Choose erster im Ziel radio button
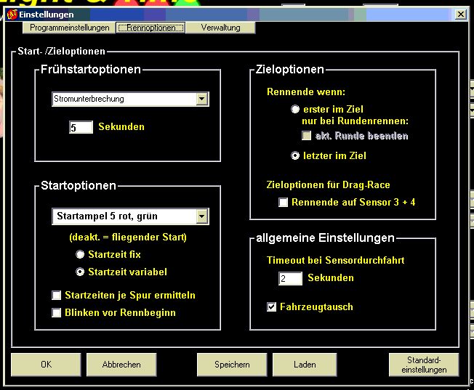 click(x=295, y=109)
